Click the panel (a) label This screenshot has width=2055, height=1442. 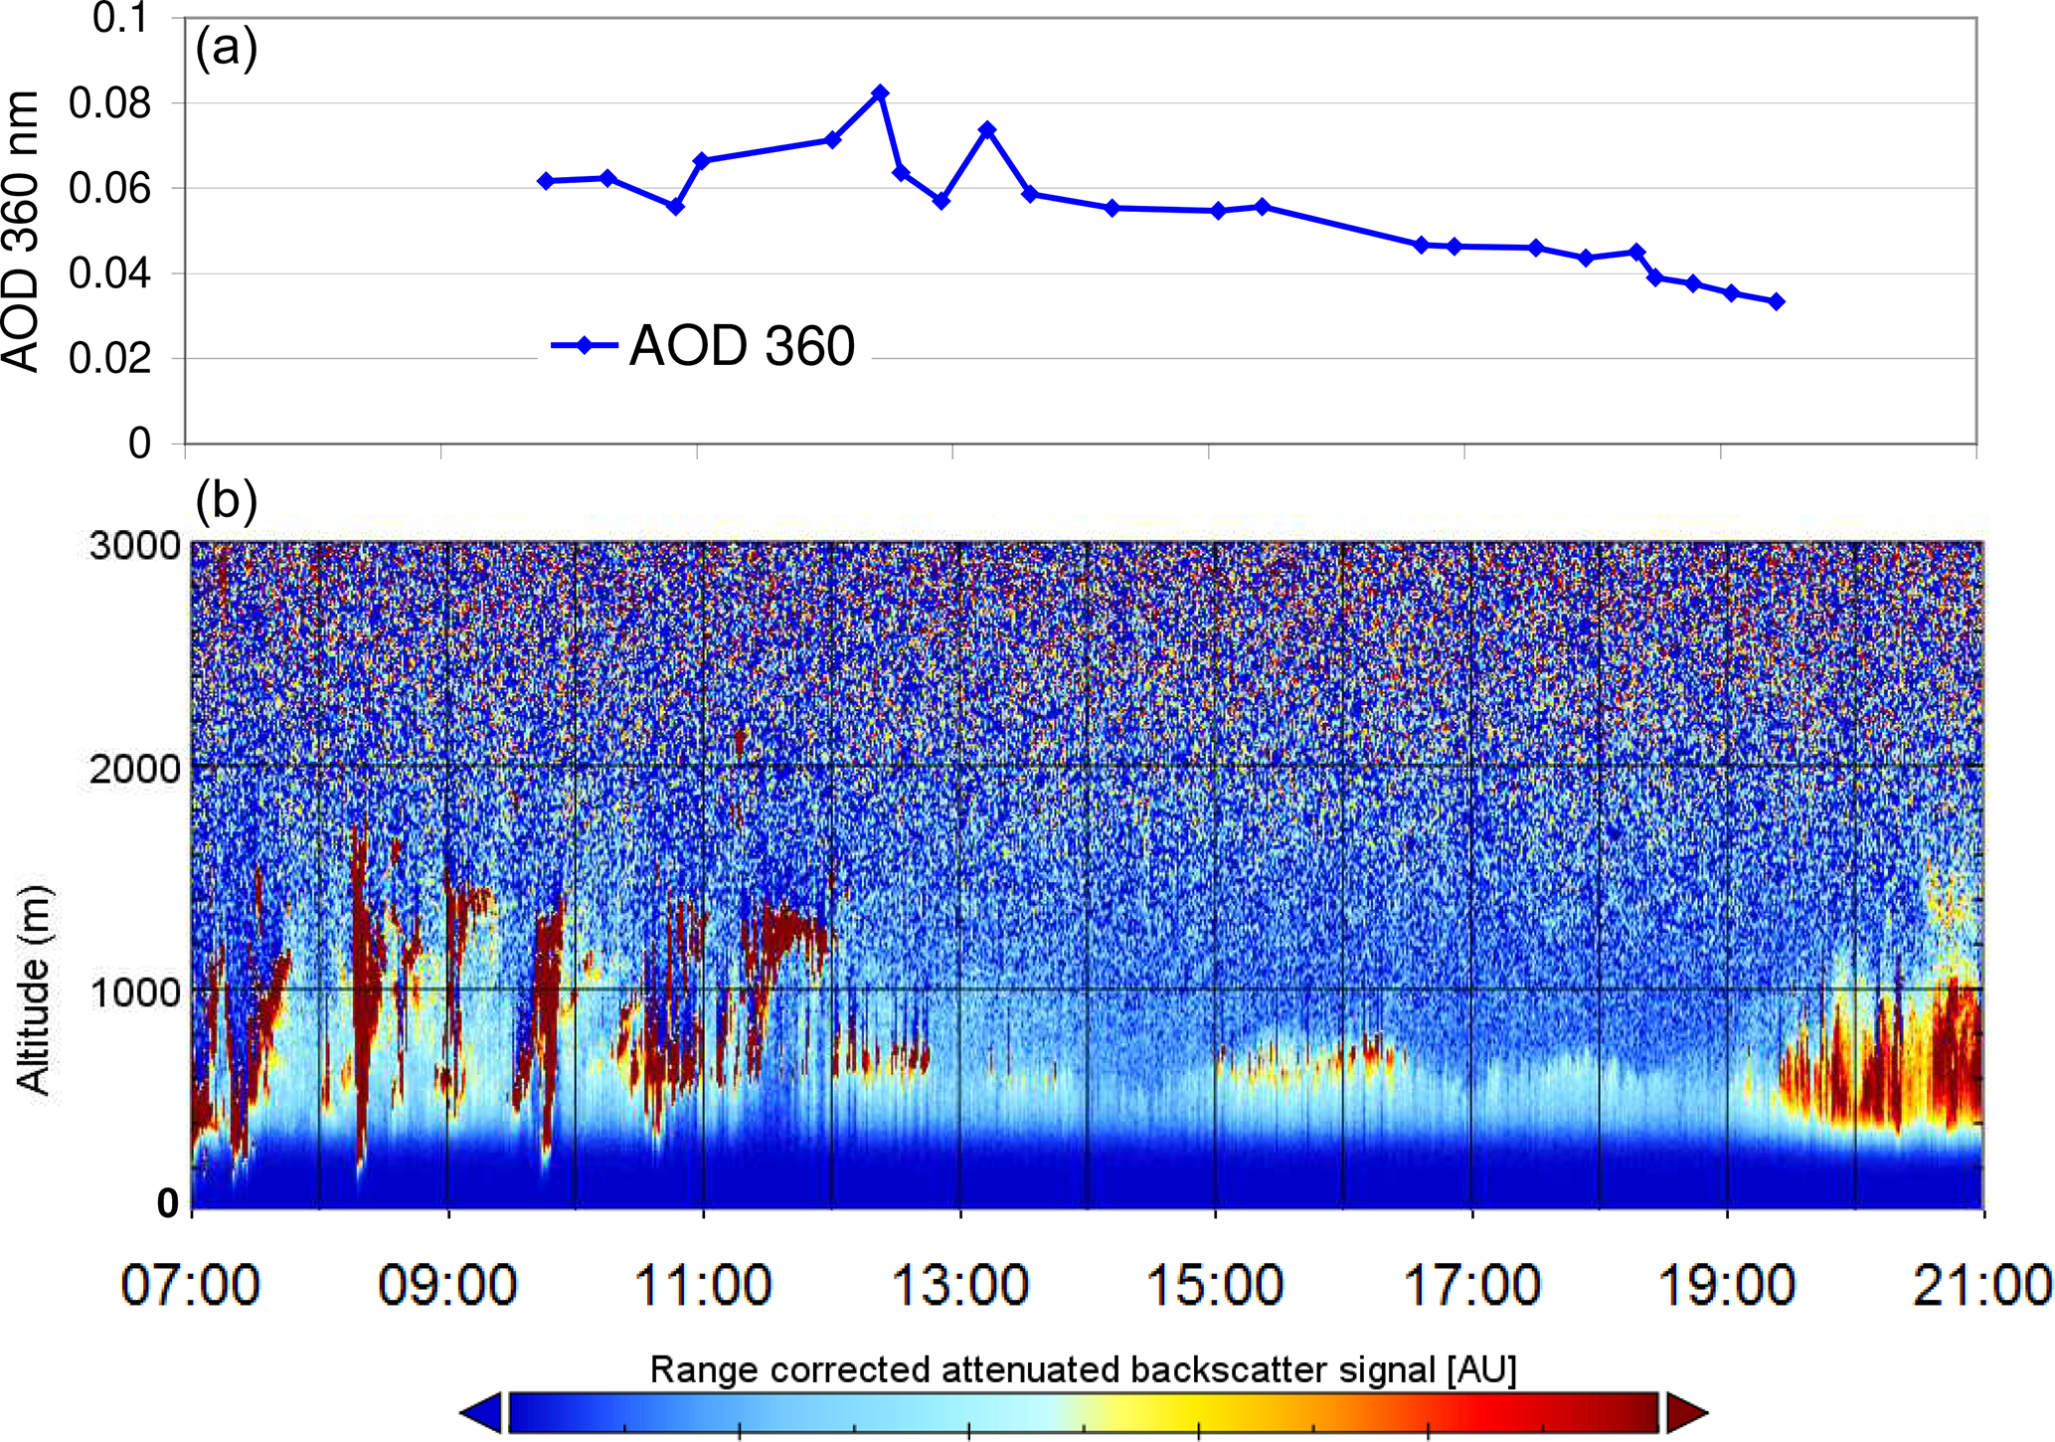(226, 48)
